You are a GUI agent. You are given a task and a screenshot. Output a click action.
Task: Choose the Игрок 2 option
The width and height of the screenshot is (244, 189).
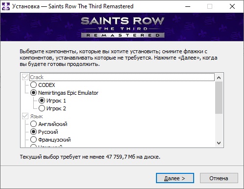coord(42,108)
